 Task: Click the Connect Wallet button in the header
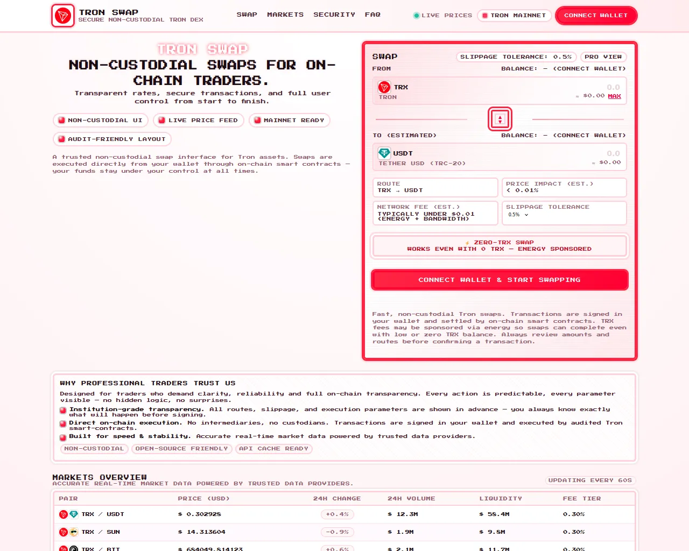[x=596, y=16]
